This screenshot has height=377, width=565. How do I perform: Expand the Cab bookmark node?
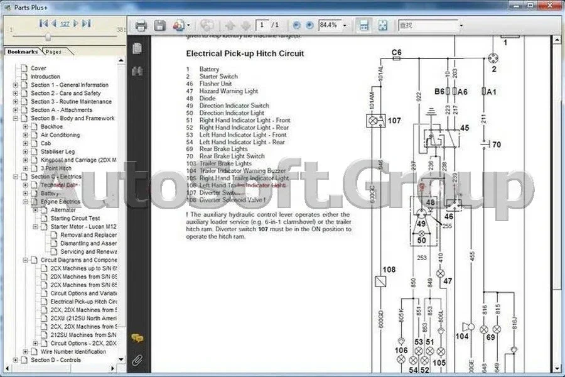[x=26, y=143]
